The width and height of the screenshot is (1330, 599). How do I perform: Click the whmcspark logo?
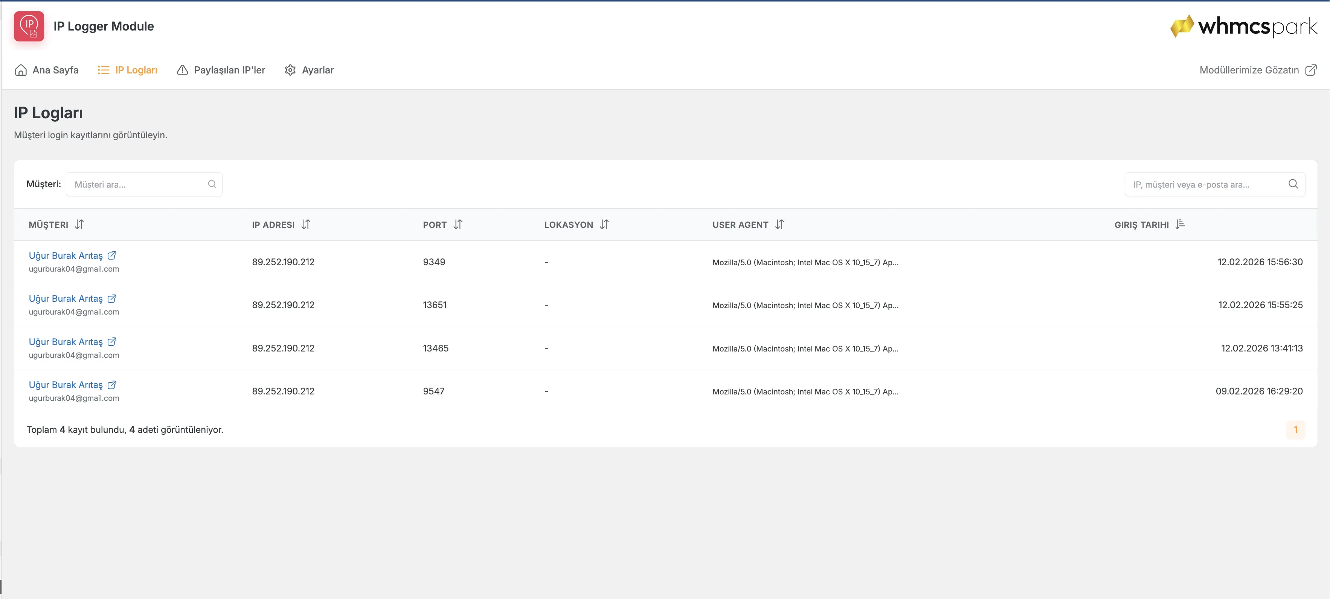pos(1243,26)
